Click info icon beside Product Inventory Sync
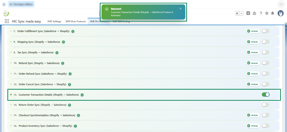 [75, 126]
